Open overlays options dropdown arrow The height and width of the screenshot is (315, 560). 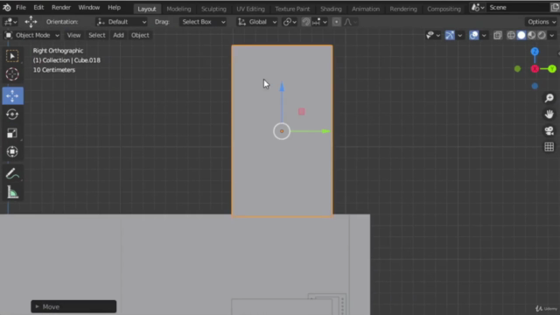click(484, 35)
